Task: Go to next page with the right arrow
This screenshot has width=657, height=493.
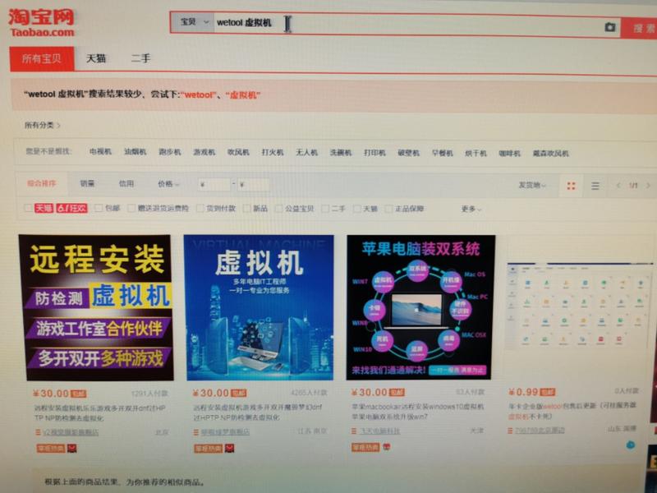Action: click(x=648, y=186)
